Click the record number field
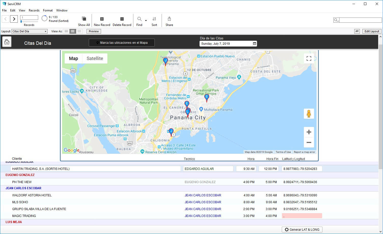This screenshot has height=234, width=383. [x=29, y=18]
